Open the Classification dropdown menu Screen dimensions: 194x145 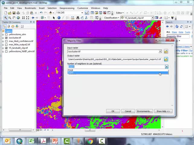tap(112, 18)
